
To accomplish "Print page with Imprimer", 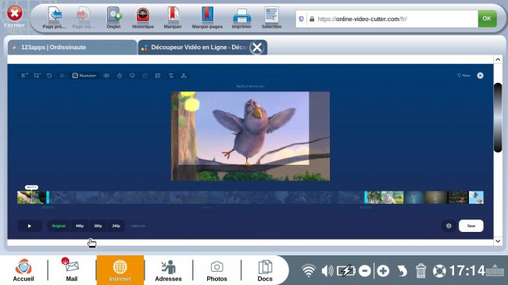I will pos(241,18).
